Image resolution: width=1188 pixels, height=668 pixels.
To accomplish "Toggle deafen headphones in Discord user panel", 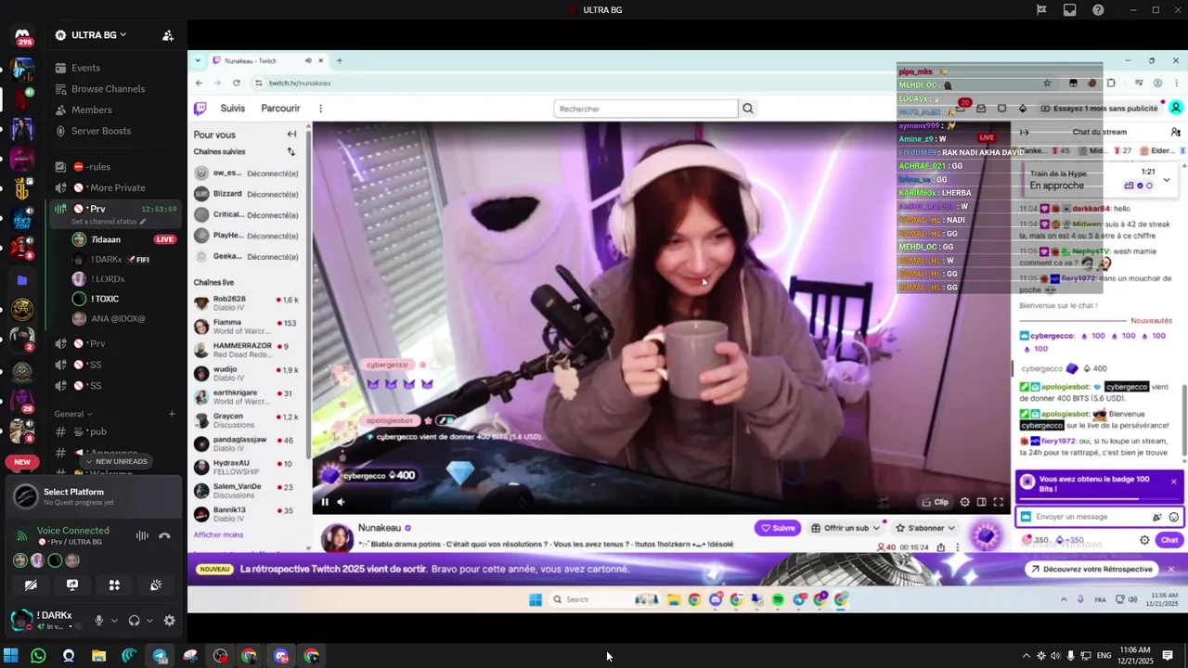I will tap(134, 621).
